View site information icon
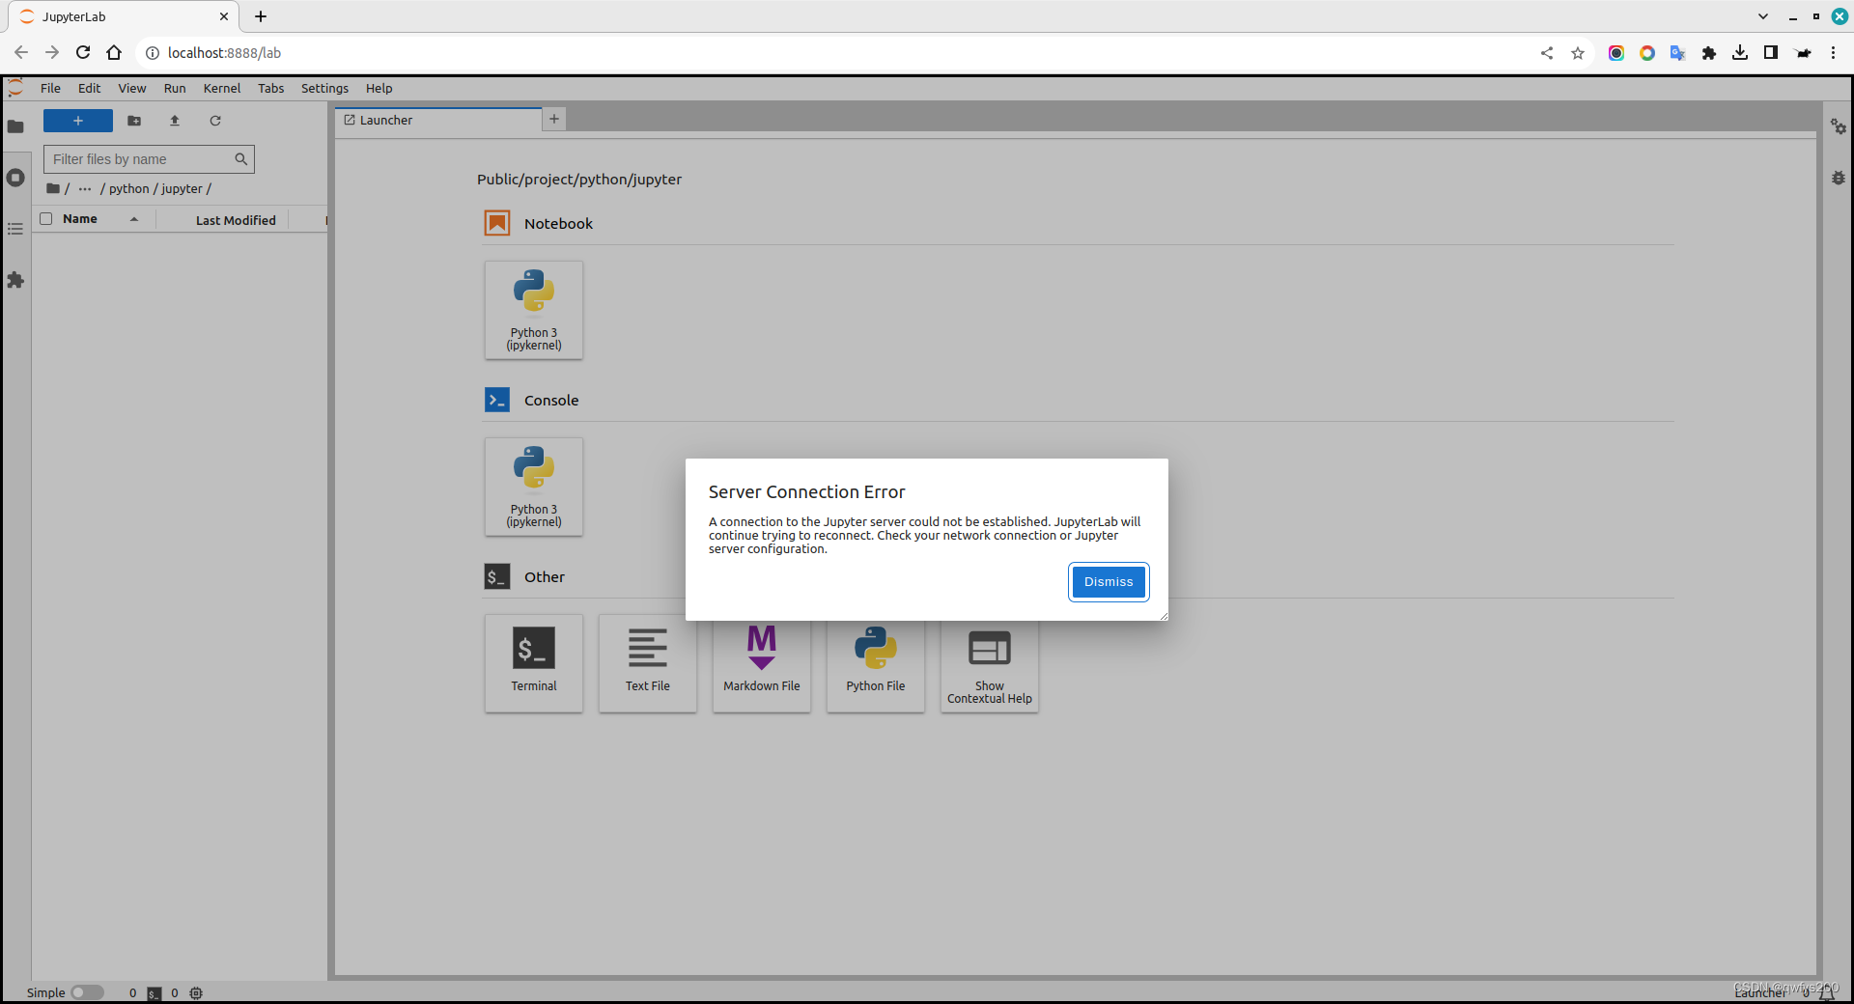This screenshot has height=1004, width=1854. pyautogui.click(x=153, y=53)
